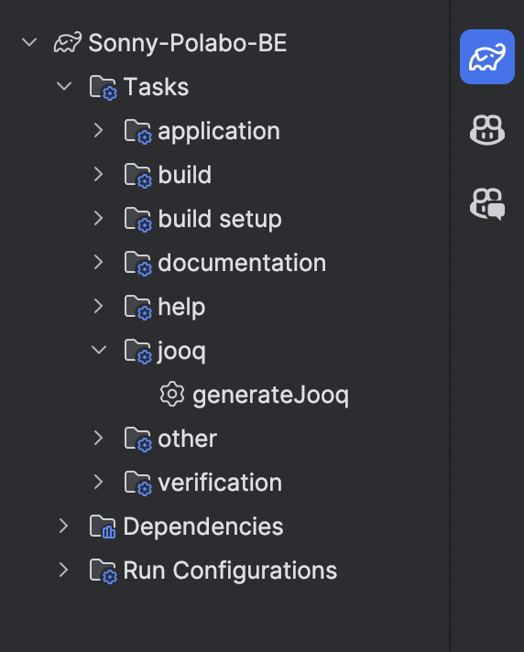Select the generateJooq task

[270, 395]
